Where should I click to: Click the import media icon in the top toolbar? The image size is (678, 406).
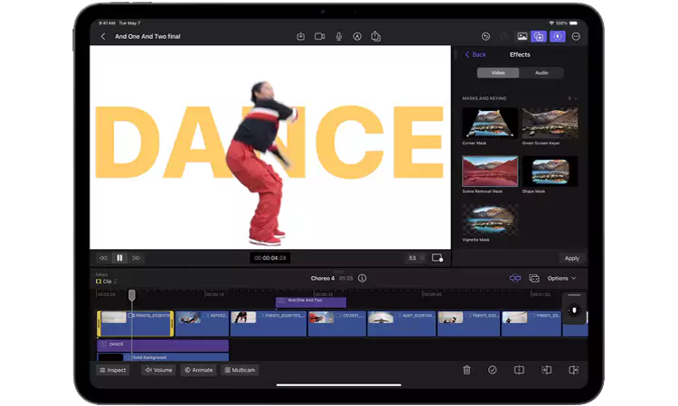coord(300,37)
